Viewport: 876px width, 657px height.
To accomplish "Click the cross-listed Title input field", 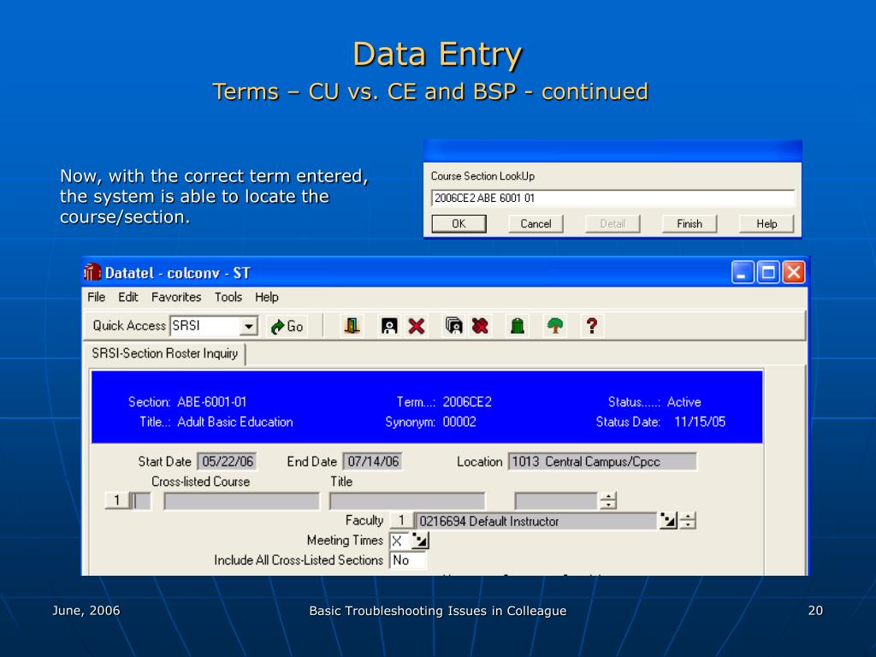I will [406, 500].
